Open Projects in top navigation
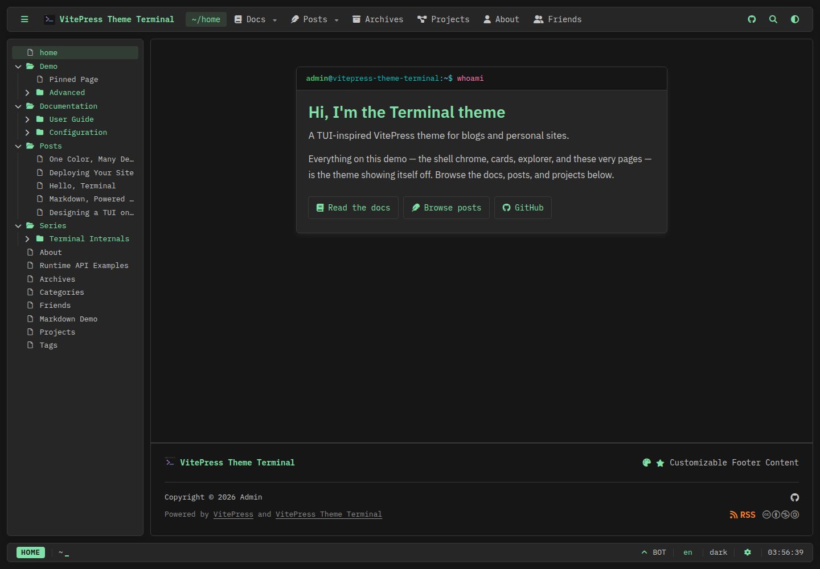 444,19
